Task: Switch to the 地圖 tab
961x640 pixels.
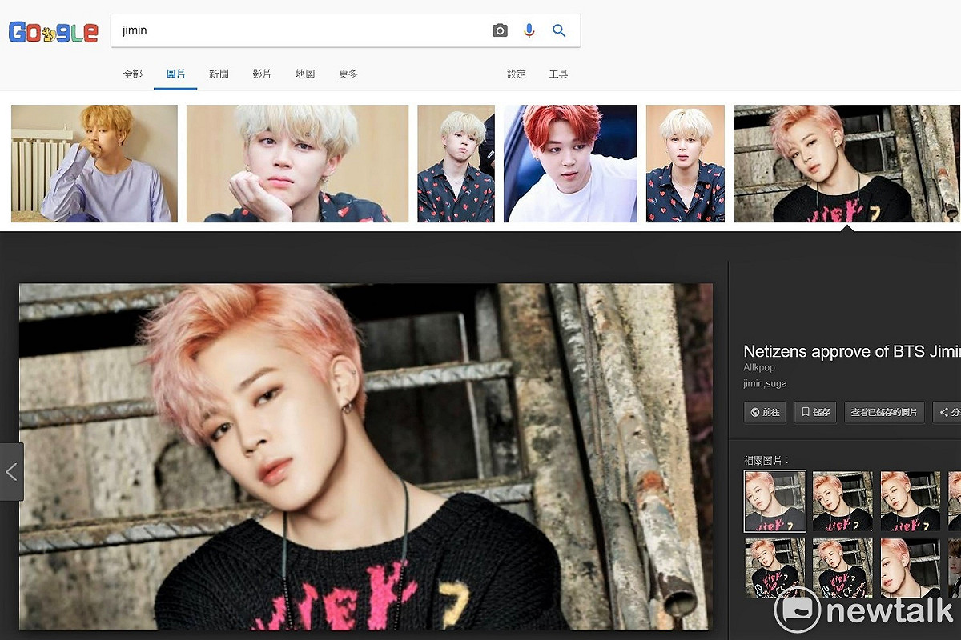Action: tap(305, 74)
